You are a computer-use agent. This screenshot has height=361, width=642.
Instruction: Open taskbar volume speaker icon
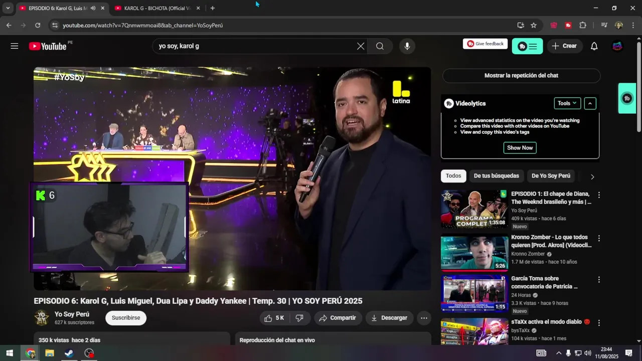point(587,353)
